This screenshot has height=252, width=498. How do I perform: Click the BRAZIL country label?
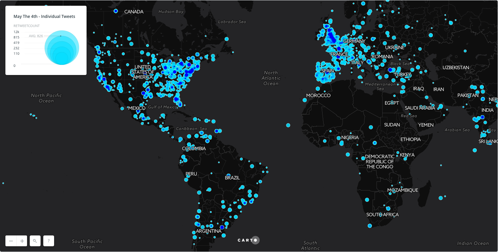pyautogui.click(x=232, y=178)
